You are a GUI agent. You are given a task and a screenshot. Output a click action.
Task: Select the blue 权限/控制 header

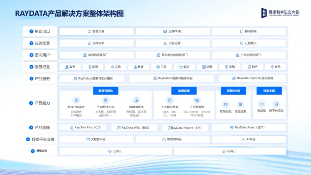coord(233,91)
